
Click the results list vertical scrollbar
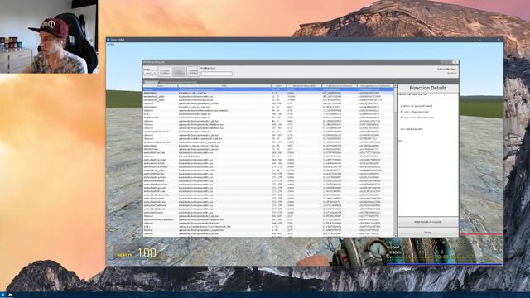point(396,161)
